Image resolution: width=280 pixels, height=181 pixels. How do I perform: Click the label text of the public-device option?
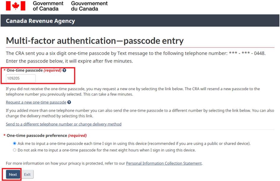[134, 144]
